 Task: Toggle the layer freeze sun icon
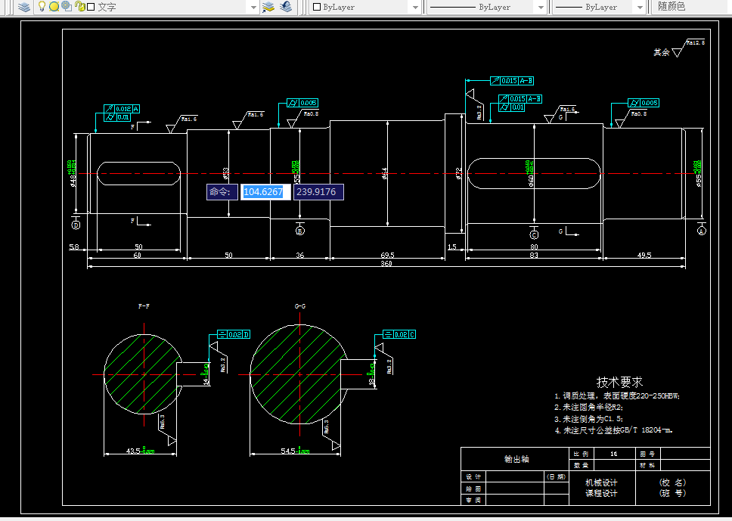pos(54,7)
